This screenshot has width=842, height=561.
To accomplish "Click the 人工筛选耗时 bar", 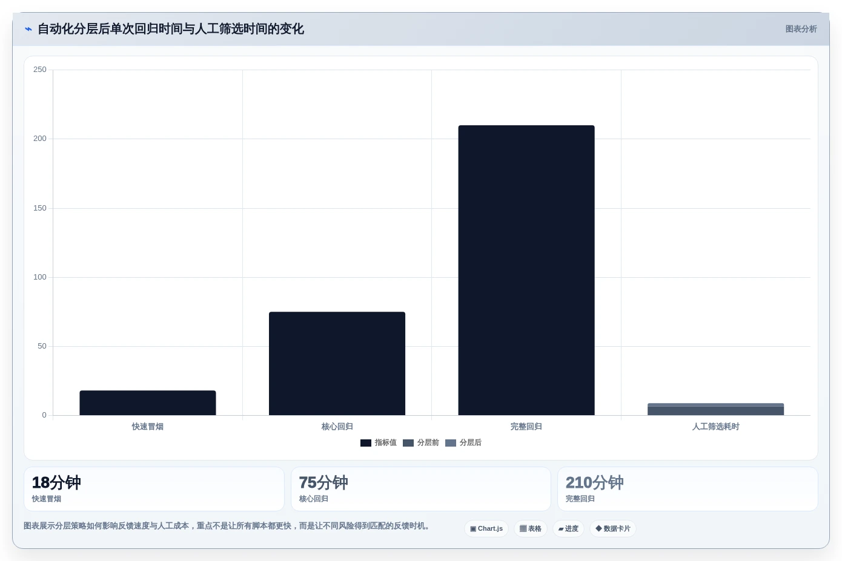I will [715, 410].
